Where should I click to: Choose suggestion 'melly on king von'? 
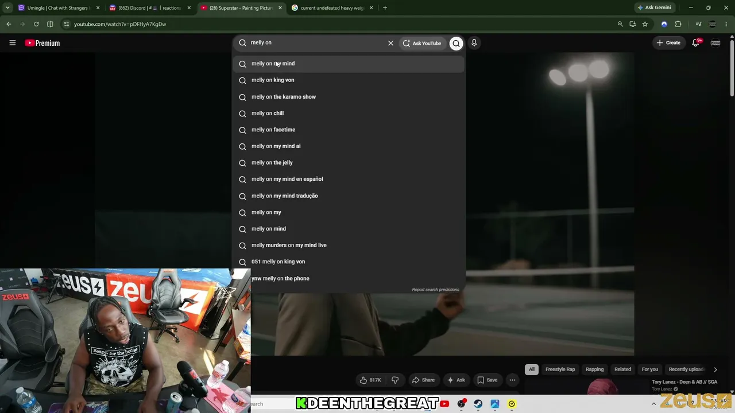coord(349,80)
